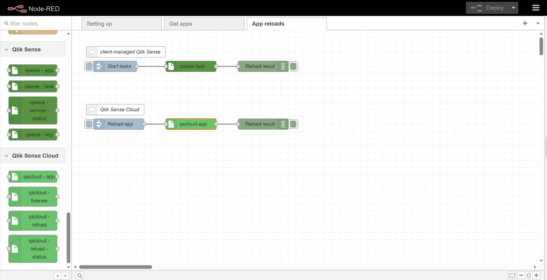Switch to the Get apps tab

[x=204, y=24]
